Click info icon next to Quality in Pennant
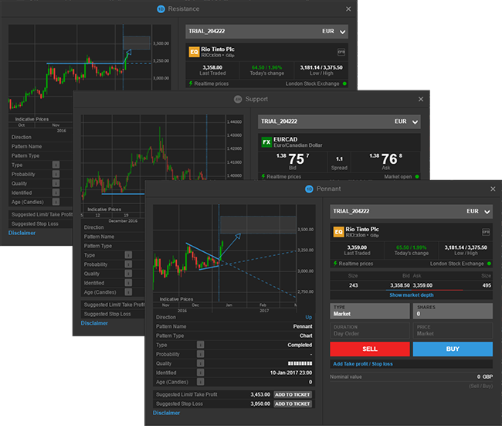The width and height of the screenshot is (502, 426). tap(200, 363)
